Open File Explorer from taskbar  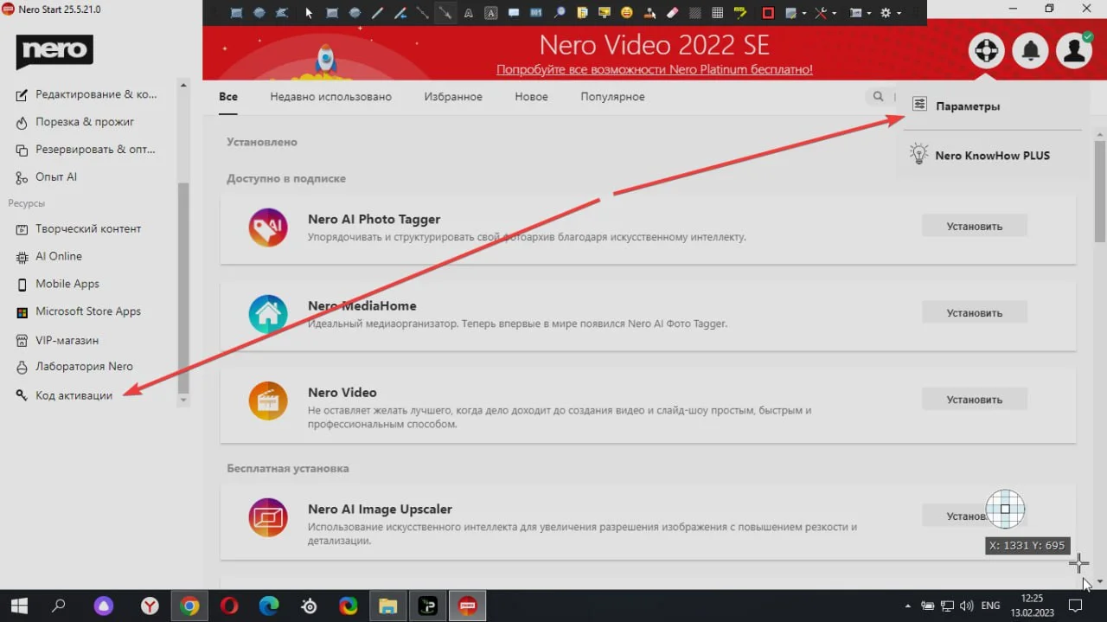388,606
